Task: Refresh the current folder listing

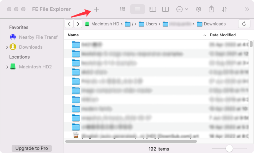Action: [244, 24]
